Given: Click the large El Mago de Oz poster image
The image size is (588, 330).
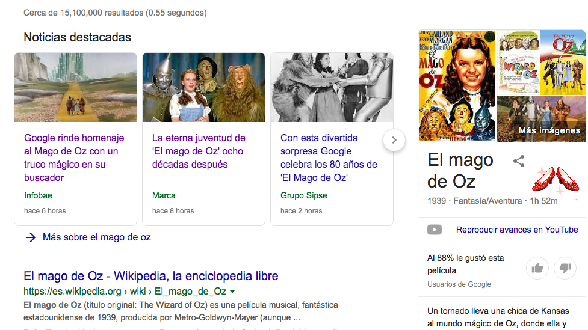Looking at the screenshot, I should tap(457, 86).
